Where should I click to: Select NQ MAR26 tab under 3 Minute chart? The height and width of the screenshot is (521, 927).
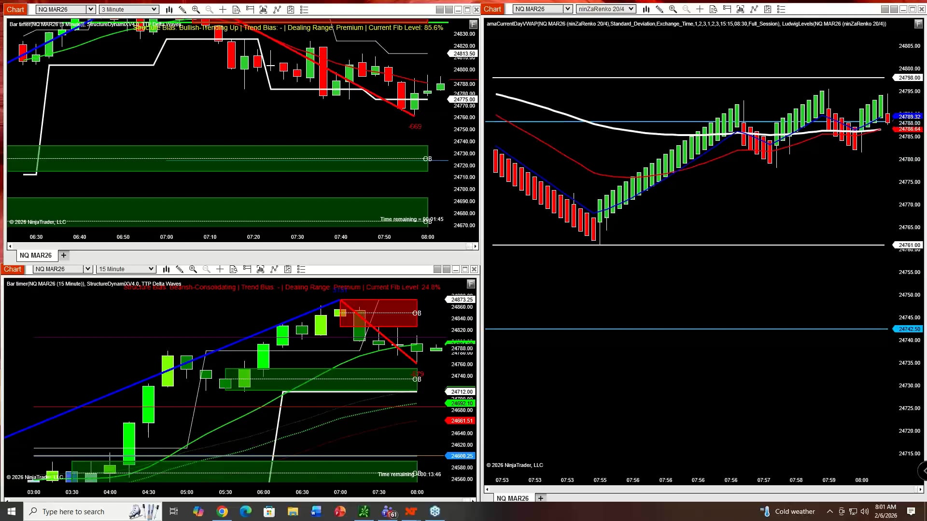[x=36, y=255]
